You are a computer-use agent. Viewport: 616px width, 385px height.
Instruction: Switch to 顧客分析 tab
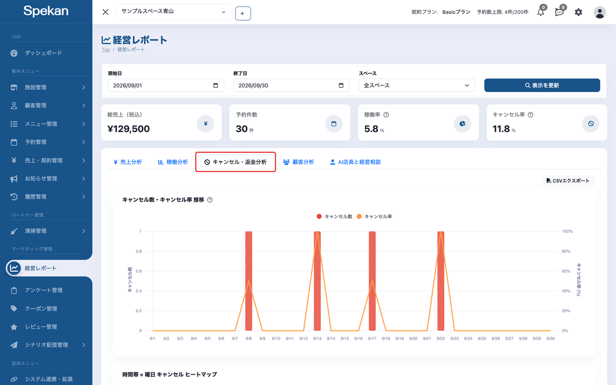pyautogui.click(x=298, y=162)
